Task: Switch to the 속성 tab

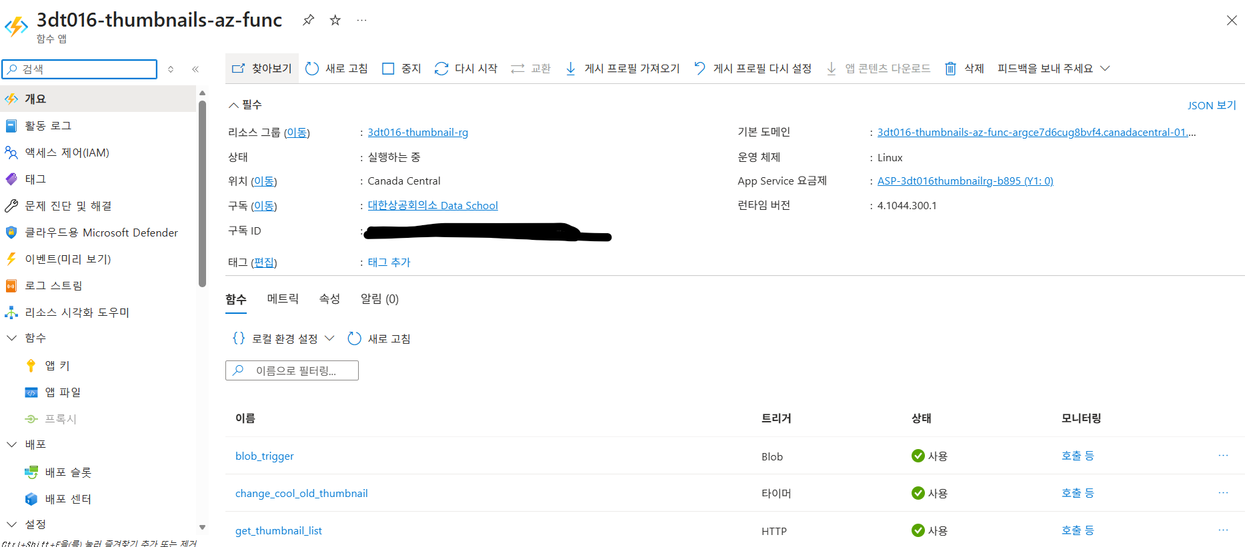Action: tap(329, 298)
